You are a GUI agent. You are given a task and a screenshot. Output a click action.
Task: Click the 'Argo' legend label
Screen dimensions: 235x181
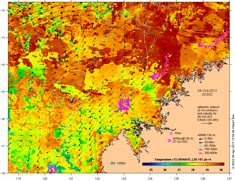(x=178, y=133)
